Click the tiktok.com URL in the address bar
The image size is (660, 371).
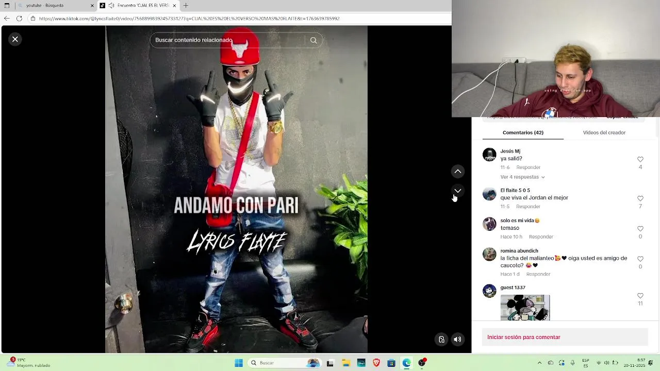coord(189,19)
